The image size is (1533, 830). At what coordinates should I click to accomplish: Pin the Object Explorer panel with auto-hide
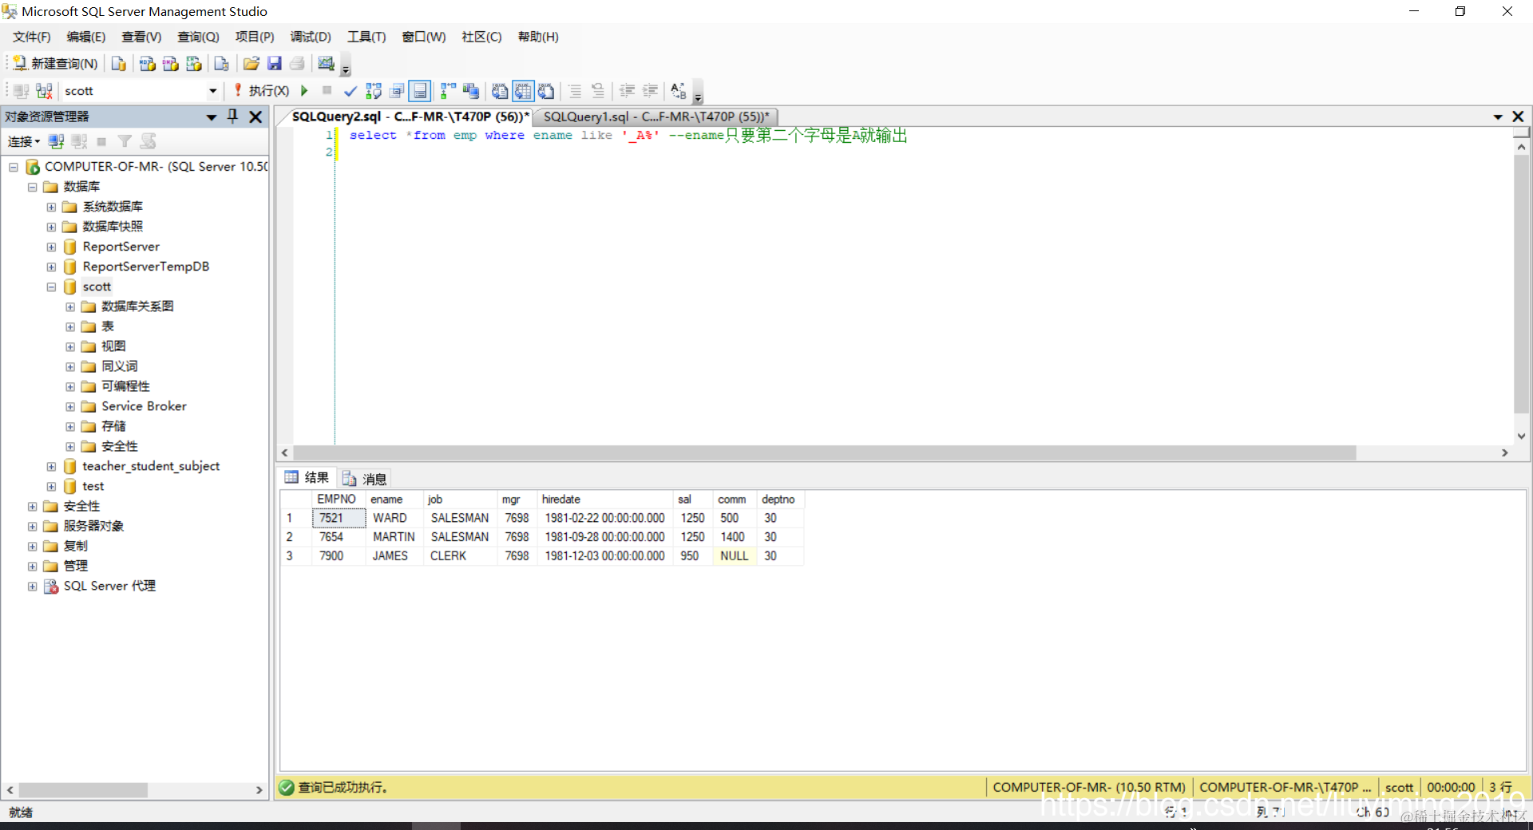point(233,117)
